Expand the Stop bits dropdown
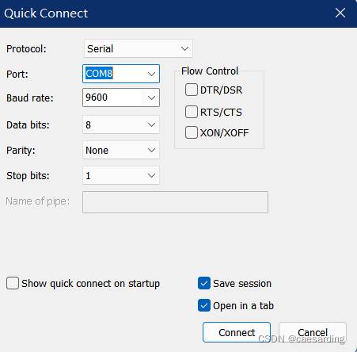Image resolution: width=357 pixels, height=352 pixels. tap(121, 175)
